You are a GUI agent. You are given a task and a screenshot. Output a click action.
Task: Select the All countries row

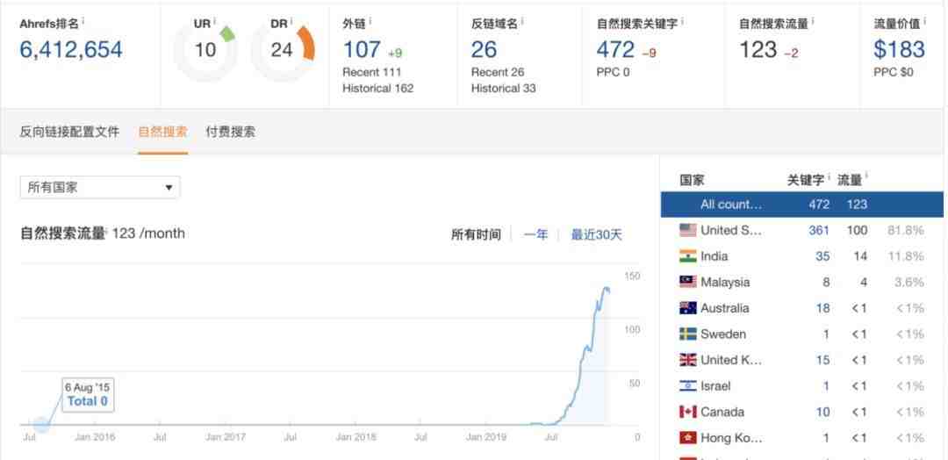coord(801,205)
